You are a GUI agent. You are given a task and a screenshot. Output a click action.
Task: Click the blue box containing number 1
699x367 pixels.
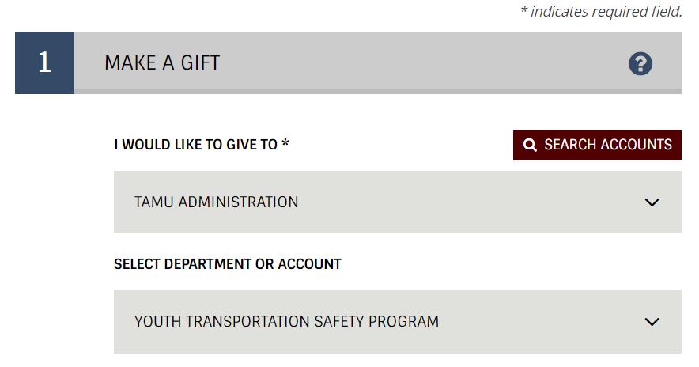coord(44,62)
